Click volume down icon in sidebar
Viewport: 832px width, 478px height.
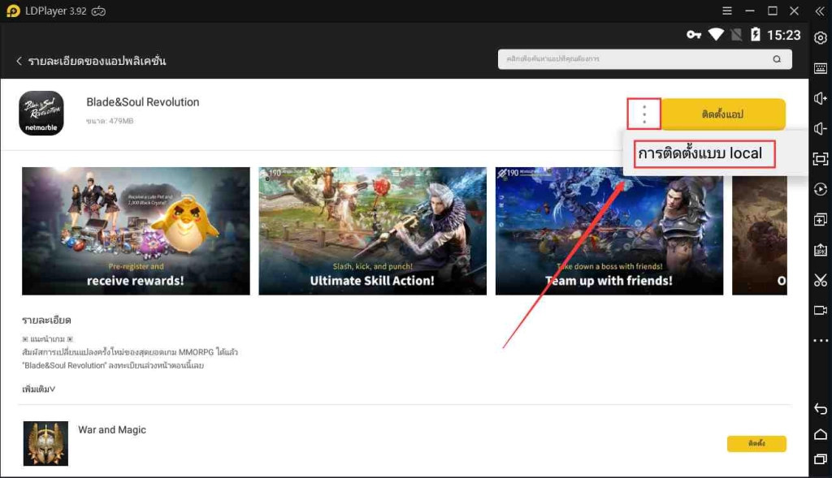[x=821, y=129]
